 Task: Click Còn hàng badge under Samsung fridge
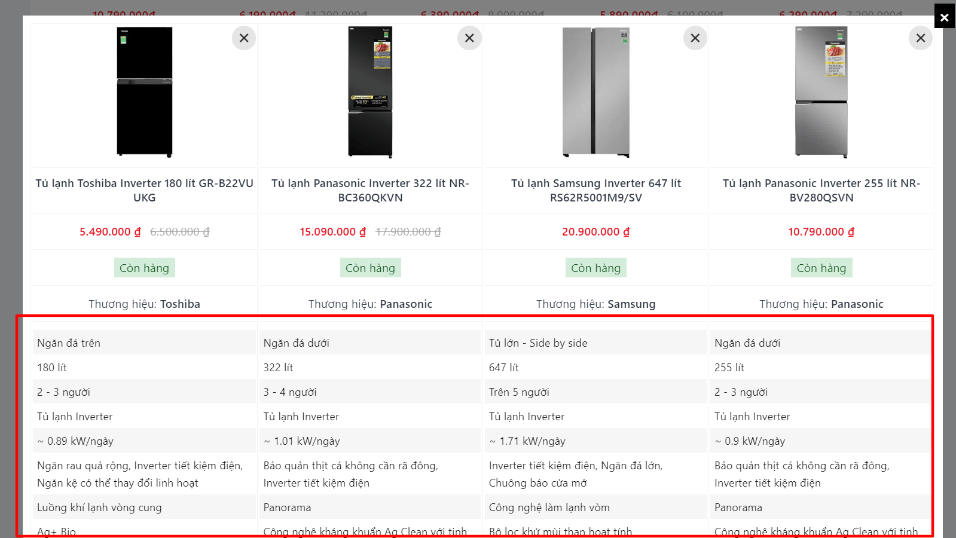point(596,268)
